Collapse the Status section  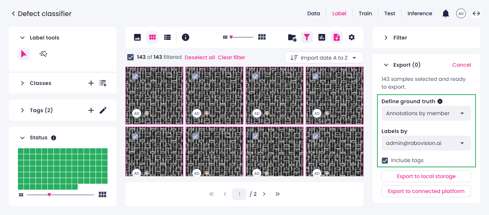coord(22,138)
